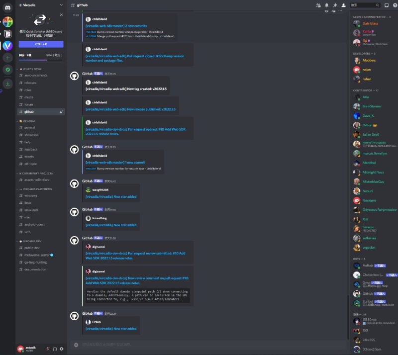398x355 pixels.
Task: Toggle headphones deafen in user panel
Action: click(x=55, y=349)
